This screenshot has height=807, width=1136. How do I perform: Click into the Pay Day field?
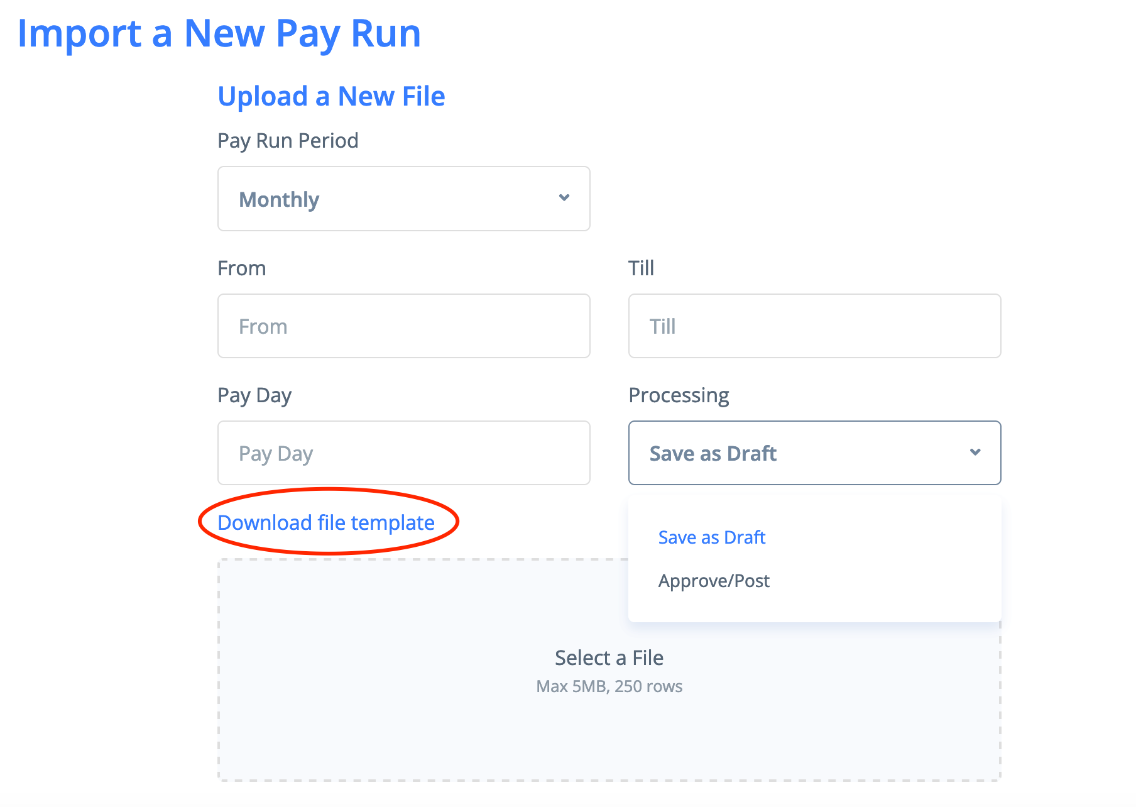click(403, 453)
